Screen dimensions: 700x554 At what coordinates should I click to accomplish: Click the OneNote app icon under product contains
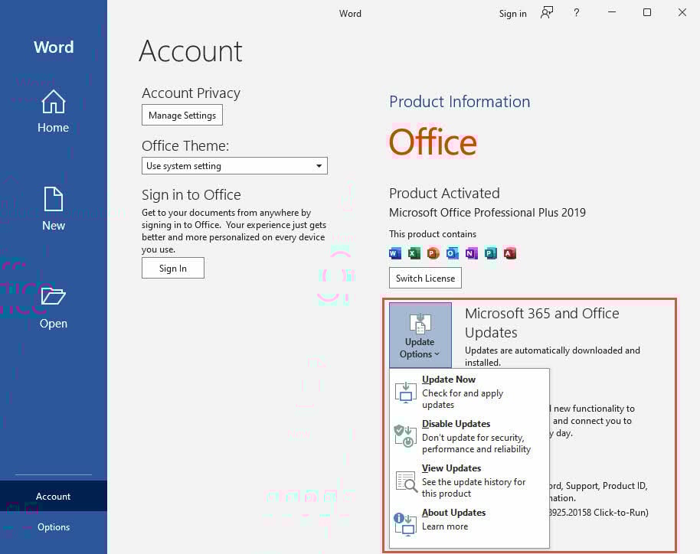(x=472, y=253)
